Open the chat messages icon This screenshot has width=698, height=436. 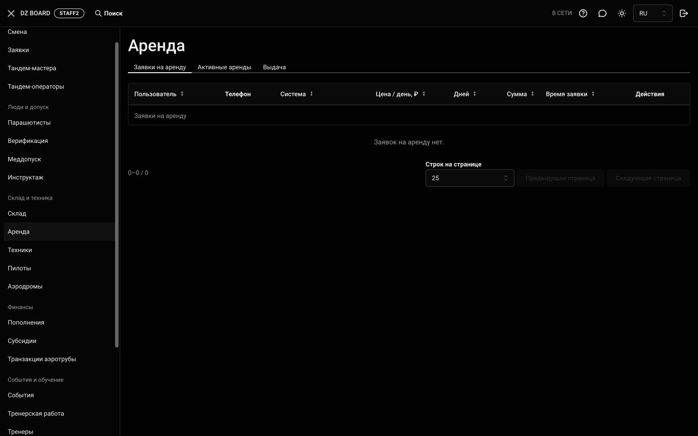603,14
